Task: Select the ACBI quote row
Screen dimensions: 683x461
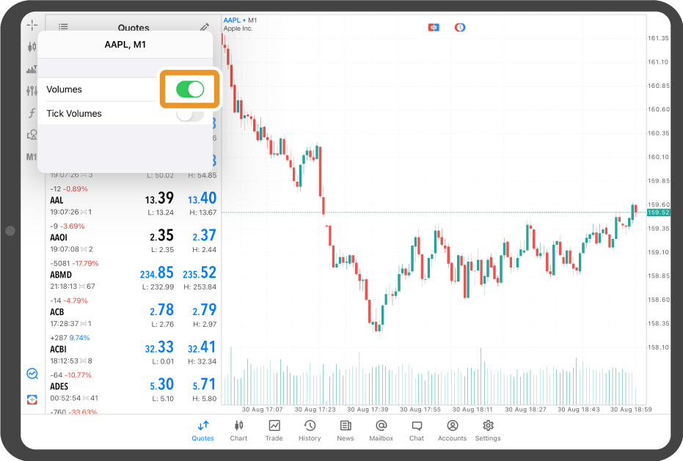Action: [x=134, y=349]
